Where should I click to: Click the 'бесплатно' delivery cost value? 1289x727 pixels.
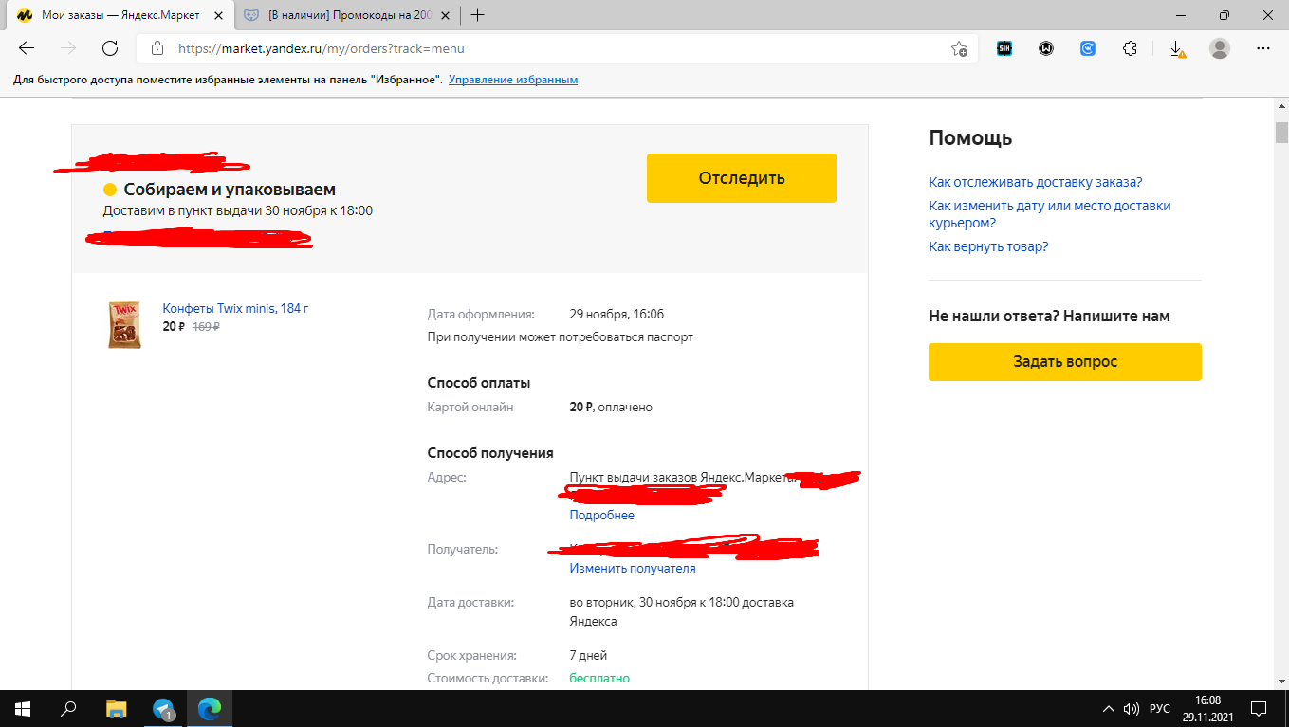click(599, 679)
